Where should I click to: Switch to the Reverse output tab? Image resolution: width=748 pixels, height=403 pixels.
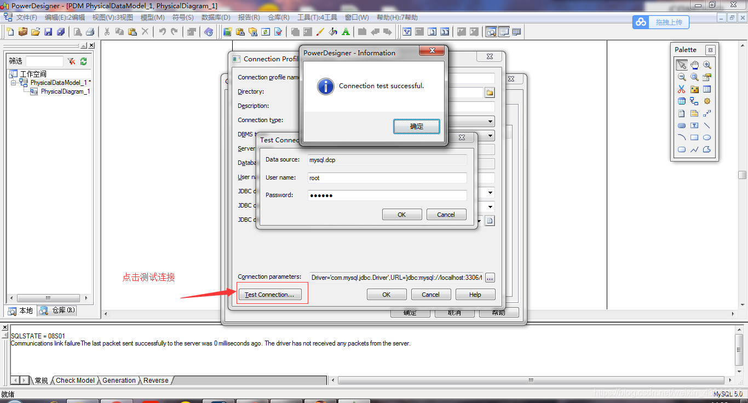(156, 381)
